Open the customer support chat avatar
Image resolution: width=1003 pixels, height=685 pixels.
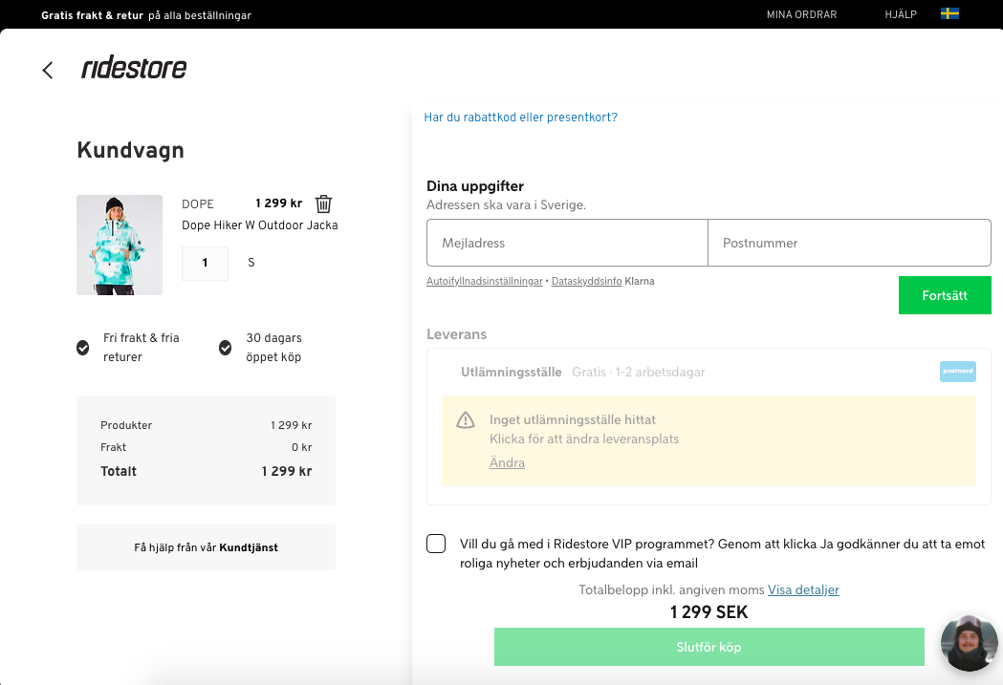point(970,643)
